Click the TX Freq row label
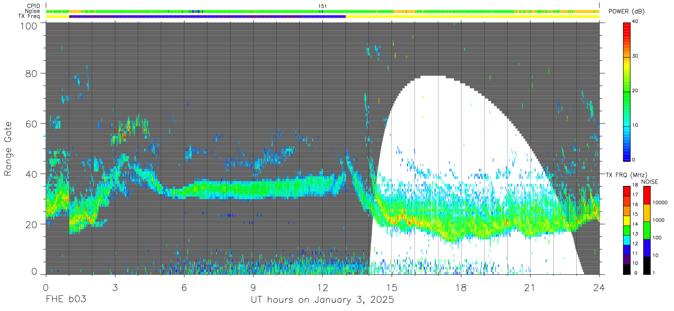 click(30, 16)
